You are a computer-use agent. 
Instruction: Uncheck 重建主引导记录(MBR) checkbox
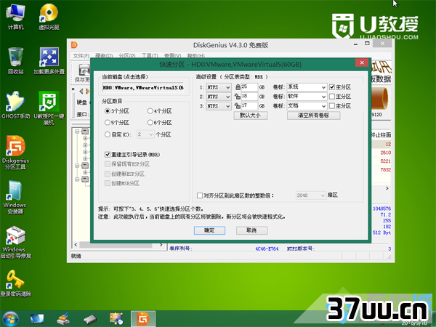[x=108, y=154]
